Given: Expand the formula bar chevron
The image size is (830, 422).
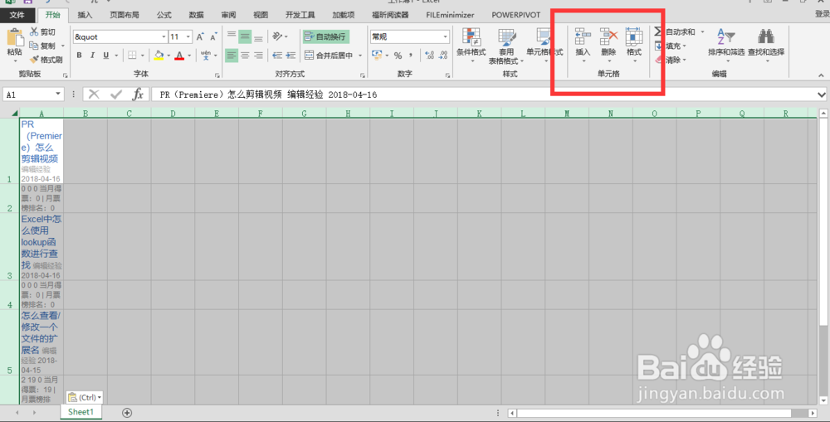Looking at the screenshot, I should coord(822,95).
